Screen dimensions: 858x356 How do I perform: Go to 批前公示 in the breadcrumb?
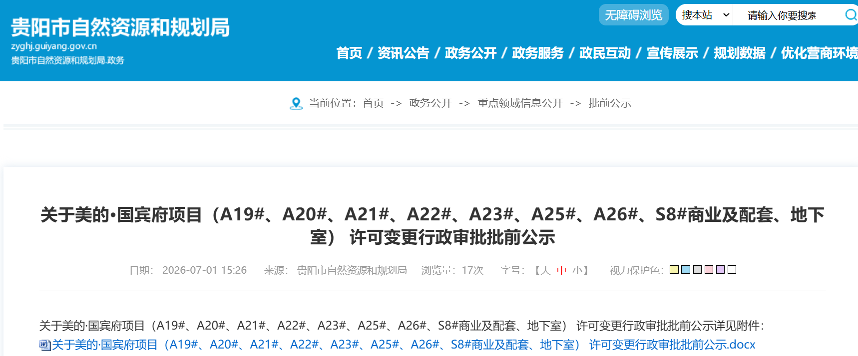(x=610, y=103)
